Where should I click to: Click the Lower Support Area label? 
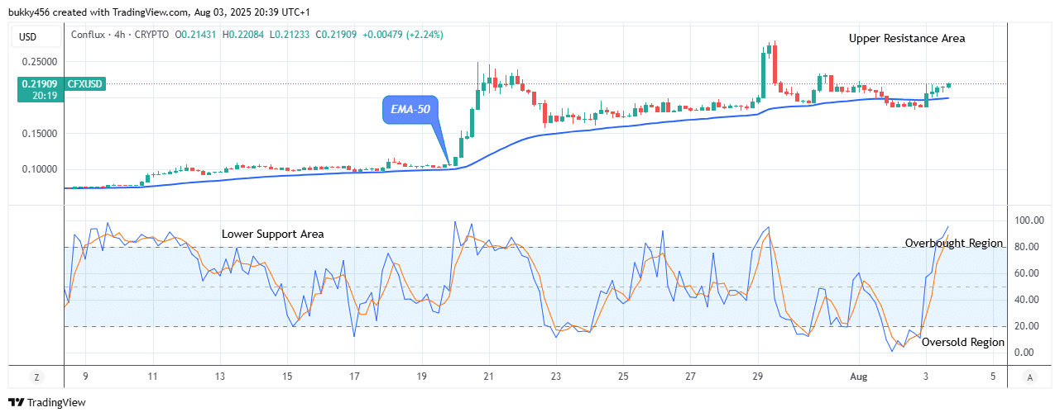tap(273, 234)
